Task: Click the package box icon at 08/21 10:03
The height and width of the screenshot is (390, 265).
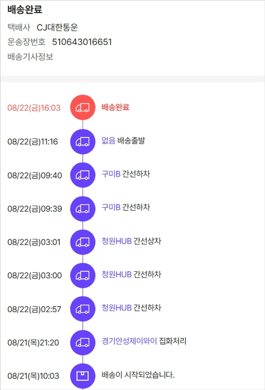Action: tap(83, 376)
